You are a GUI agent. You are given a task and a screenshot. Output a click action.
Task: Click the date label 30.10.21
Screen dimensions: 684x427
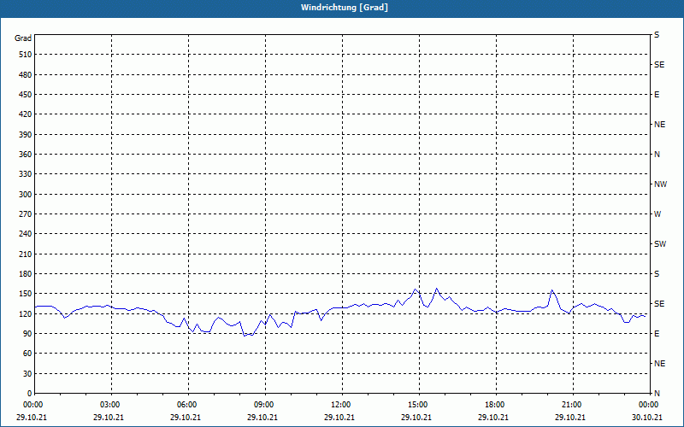(x=647, y=418)
